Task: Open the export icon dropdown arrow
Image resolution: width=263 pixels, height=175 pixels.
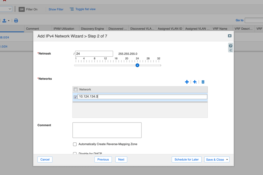Action: coord(9,21)
